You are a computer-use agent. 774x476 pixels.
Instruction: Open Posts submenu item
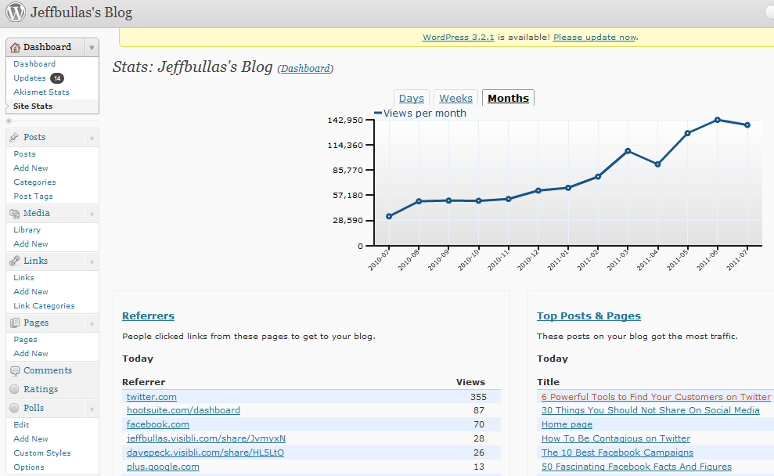[x=25, y=154]
